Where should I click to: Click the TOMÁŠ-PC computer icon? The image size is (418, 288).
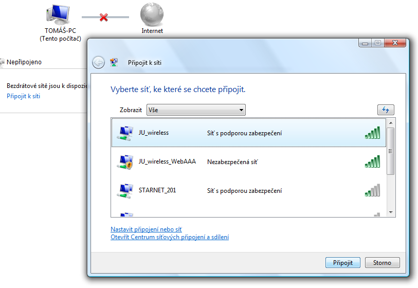coord(58,15)
